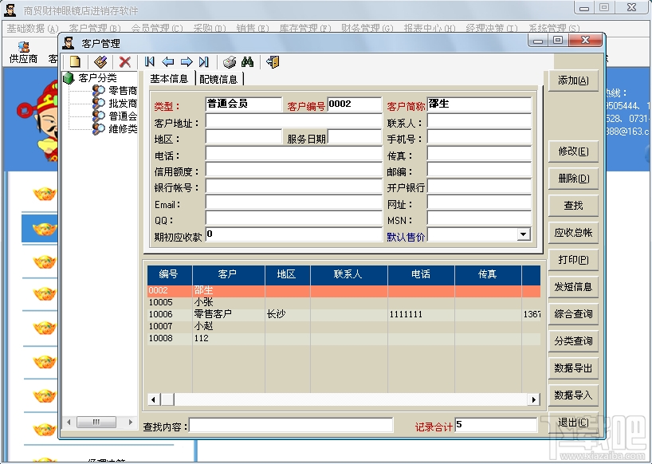The height and width of the screenshot is (464, 652).
Task: Go to next record arrow icon
Action: (x=187, y=62)
